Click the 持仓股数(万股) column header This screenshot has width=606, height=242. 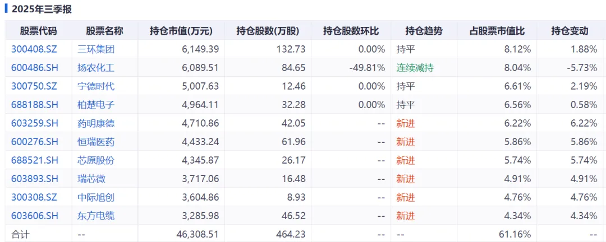click(x=268, y=31)
